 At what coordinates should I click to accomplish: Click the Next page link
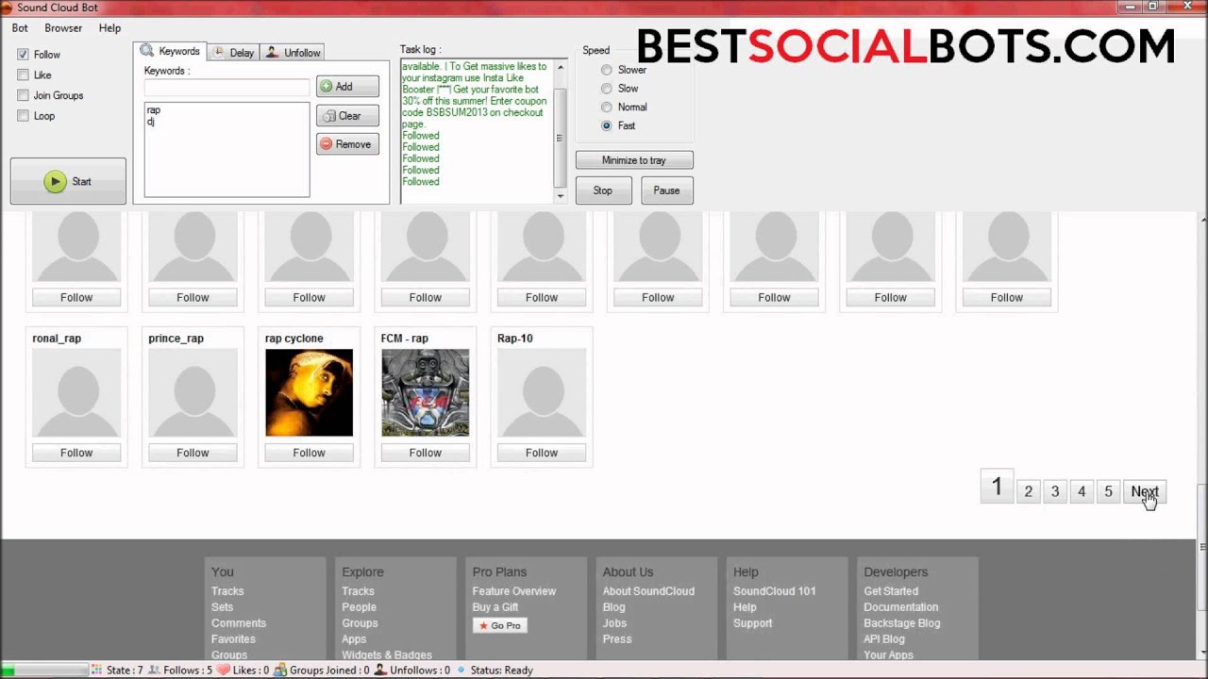[x=1145, y=491]
